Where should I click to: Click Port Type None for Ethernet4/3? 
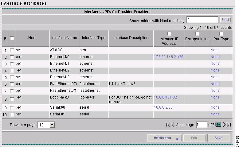[x=215, y=77]
